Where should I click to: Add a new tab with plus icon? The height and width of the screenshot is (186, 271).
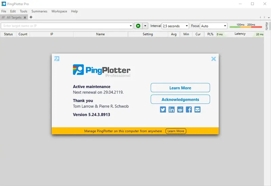click(x=31, y=17)
